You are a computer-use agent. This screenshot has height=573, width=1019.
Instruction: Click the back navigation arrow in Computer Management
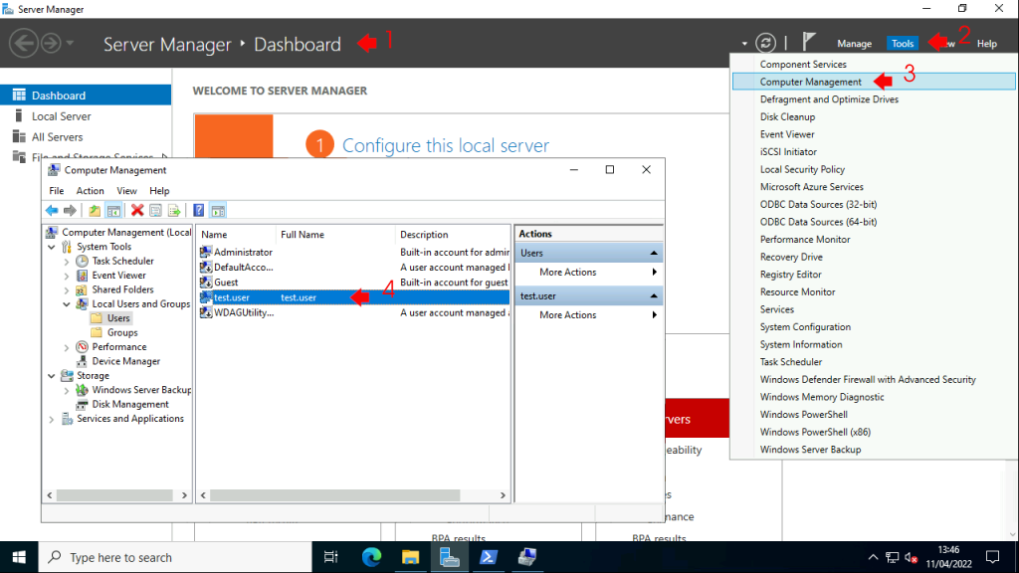click(51, 210)
